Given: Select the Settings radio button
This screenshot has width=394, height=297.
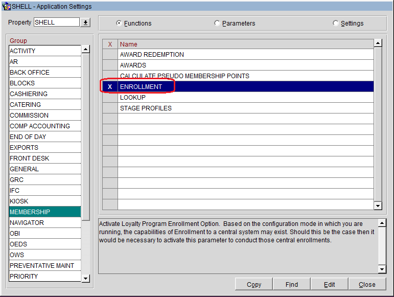Looking at the screenshot, I should coord(336,24).
